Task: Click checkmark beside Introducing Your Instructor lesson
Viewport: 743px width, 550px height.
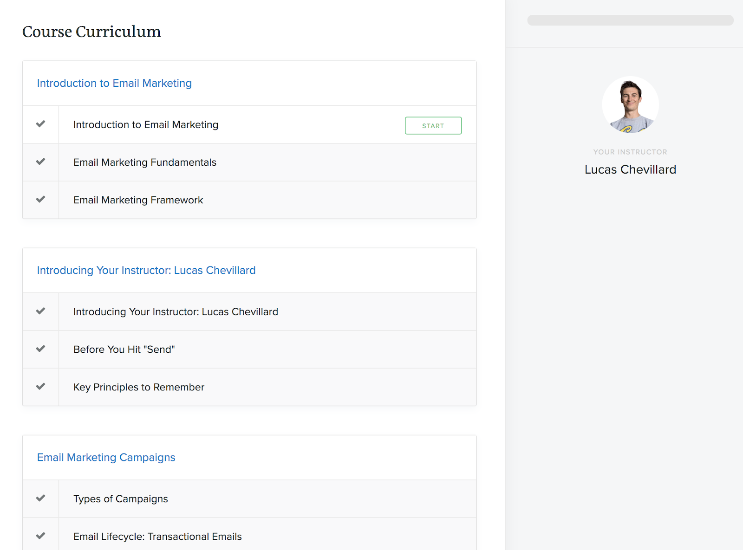Action: [41, 311]
